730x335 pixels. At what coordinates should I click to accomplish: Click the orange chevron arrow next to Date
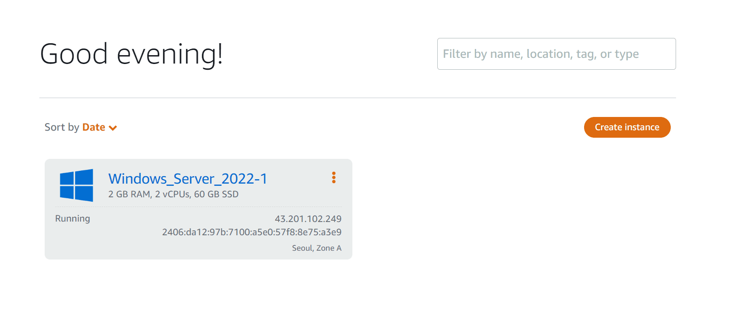click(x=113, y=128)
